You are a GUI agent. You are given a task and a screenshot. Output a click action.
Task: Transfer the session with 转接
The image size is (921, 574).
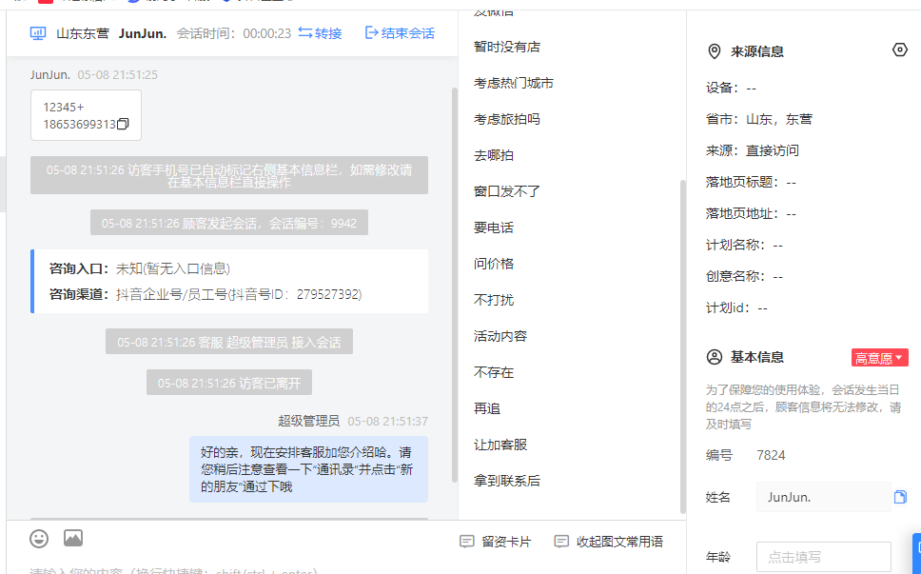point(320,33)
